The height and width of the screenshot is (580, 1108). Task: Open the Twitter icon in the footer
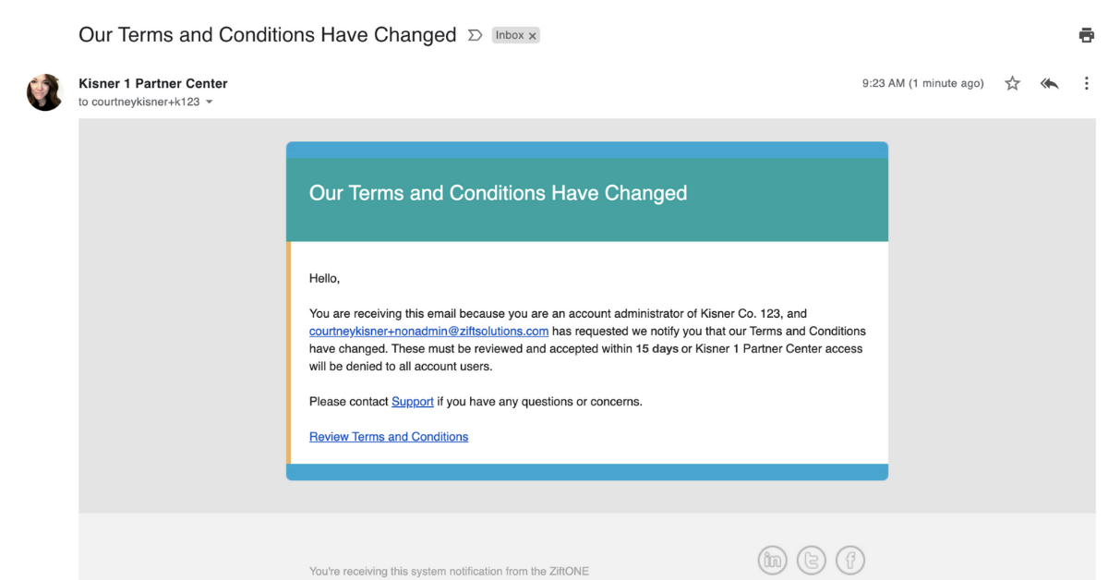pos(811,560)
